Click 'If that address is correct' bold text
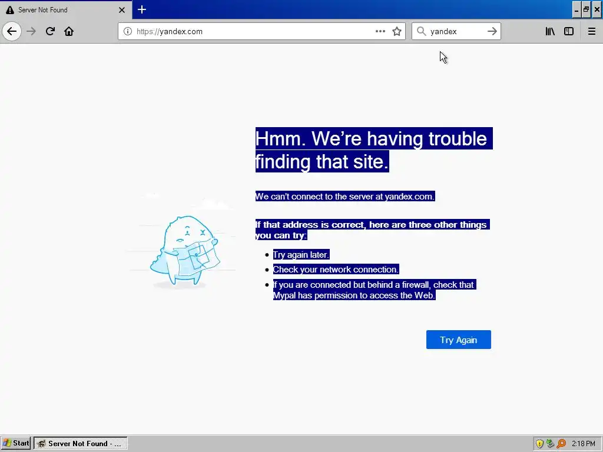Viewport: 603px width, 452px height. (x=372, y=230)
